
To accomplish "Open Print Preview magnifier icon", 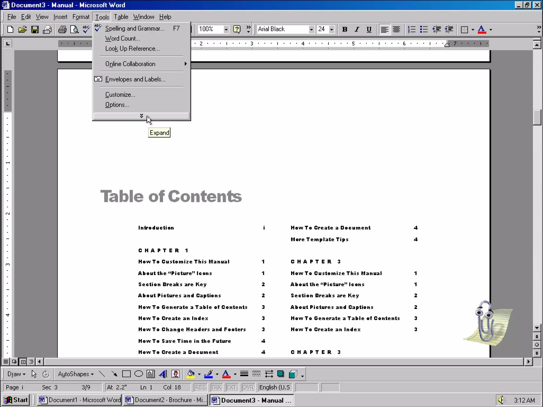I will pos(75,29).
